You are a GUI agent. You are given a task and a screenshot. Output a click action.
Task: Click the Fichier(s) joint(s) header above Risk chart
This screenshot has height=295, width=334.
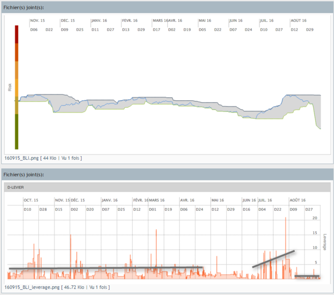[23, 8]
